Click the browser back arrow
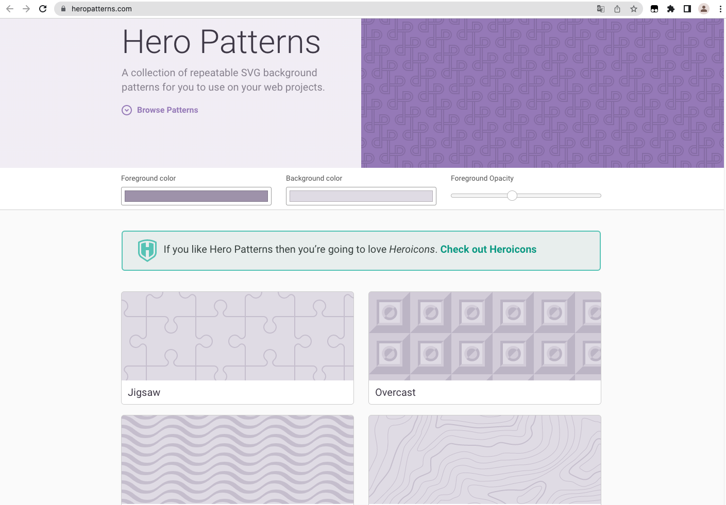 pos(10,9)
